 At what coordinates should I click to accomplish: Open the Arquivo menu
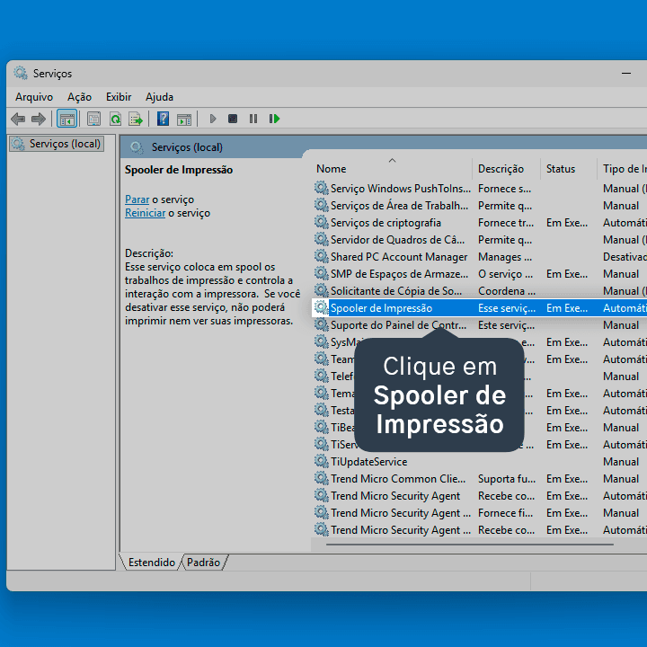[34, 97]
